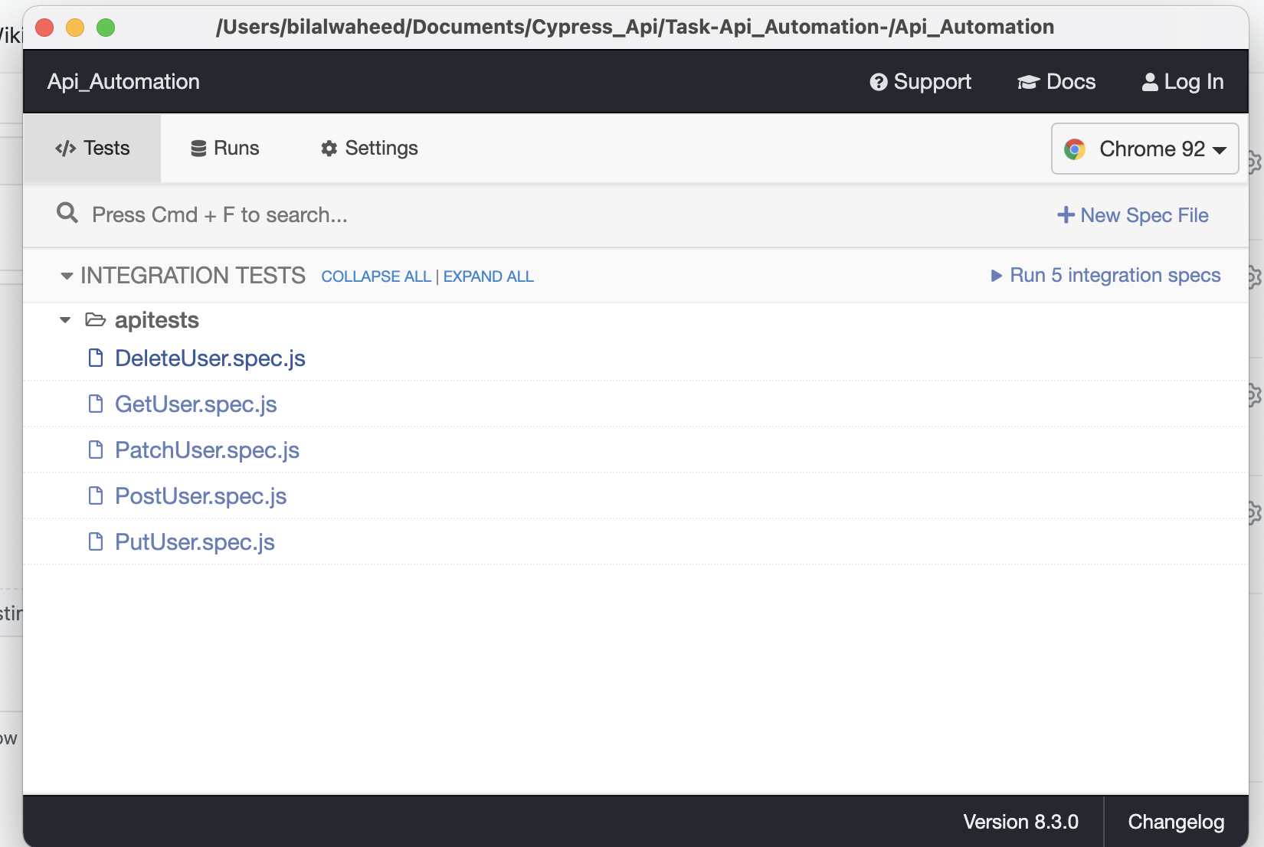Click the Support question mark icon
This screenshot has height=847, width=1264.
[879, 82]
